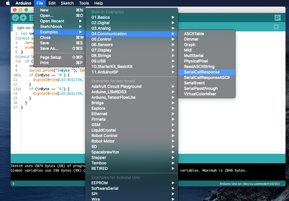Choose Open... from the File menu
The height and width of the screenshot is (201, 289).
point(60,16)
